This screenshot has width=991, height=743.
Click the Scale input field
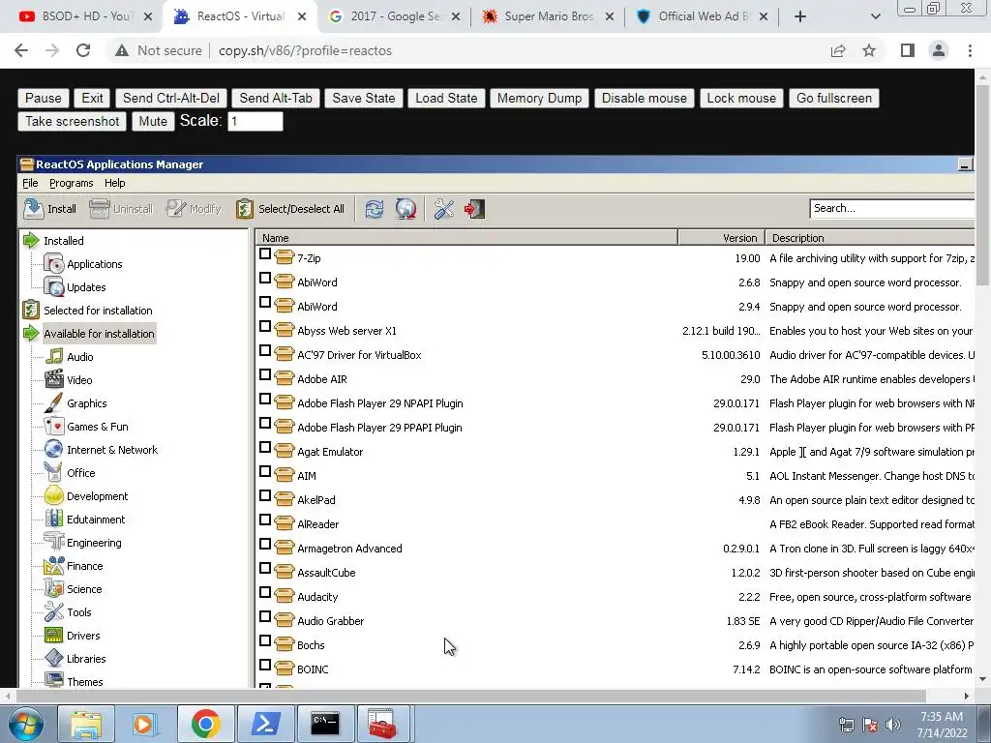[255, 121]
